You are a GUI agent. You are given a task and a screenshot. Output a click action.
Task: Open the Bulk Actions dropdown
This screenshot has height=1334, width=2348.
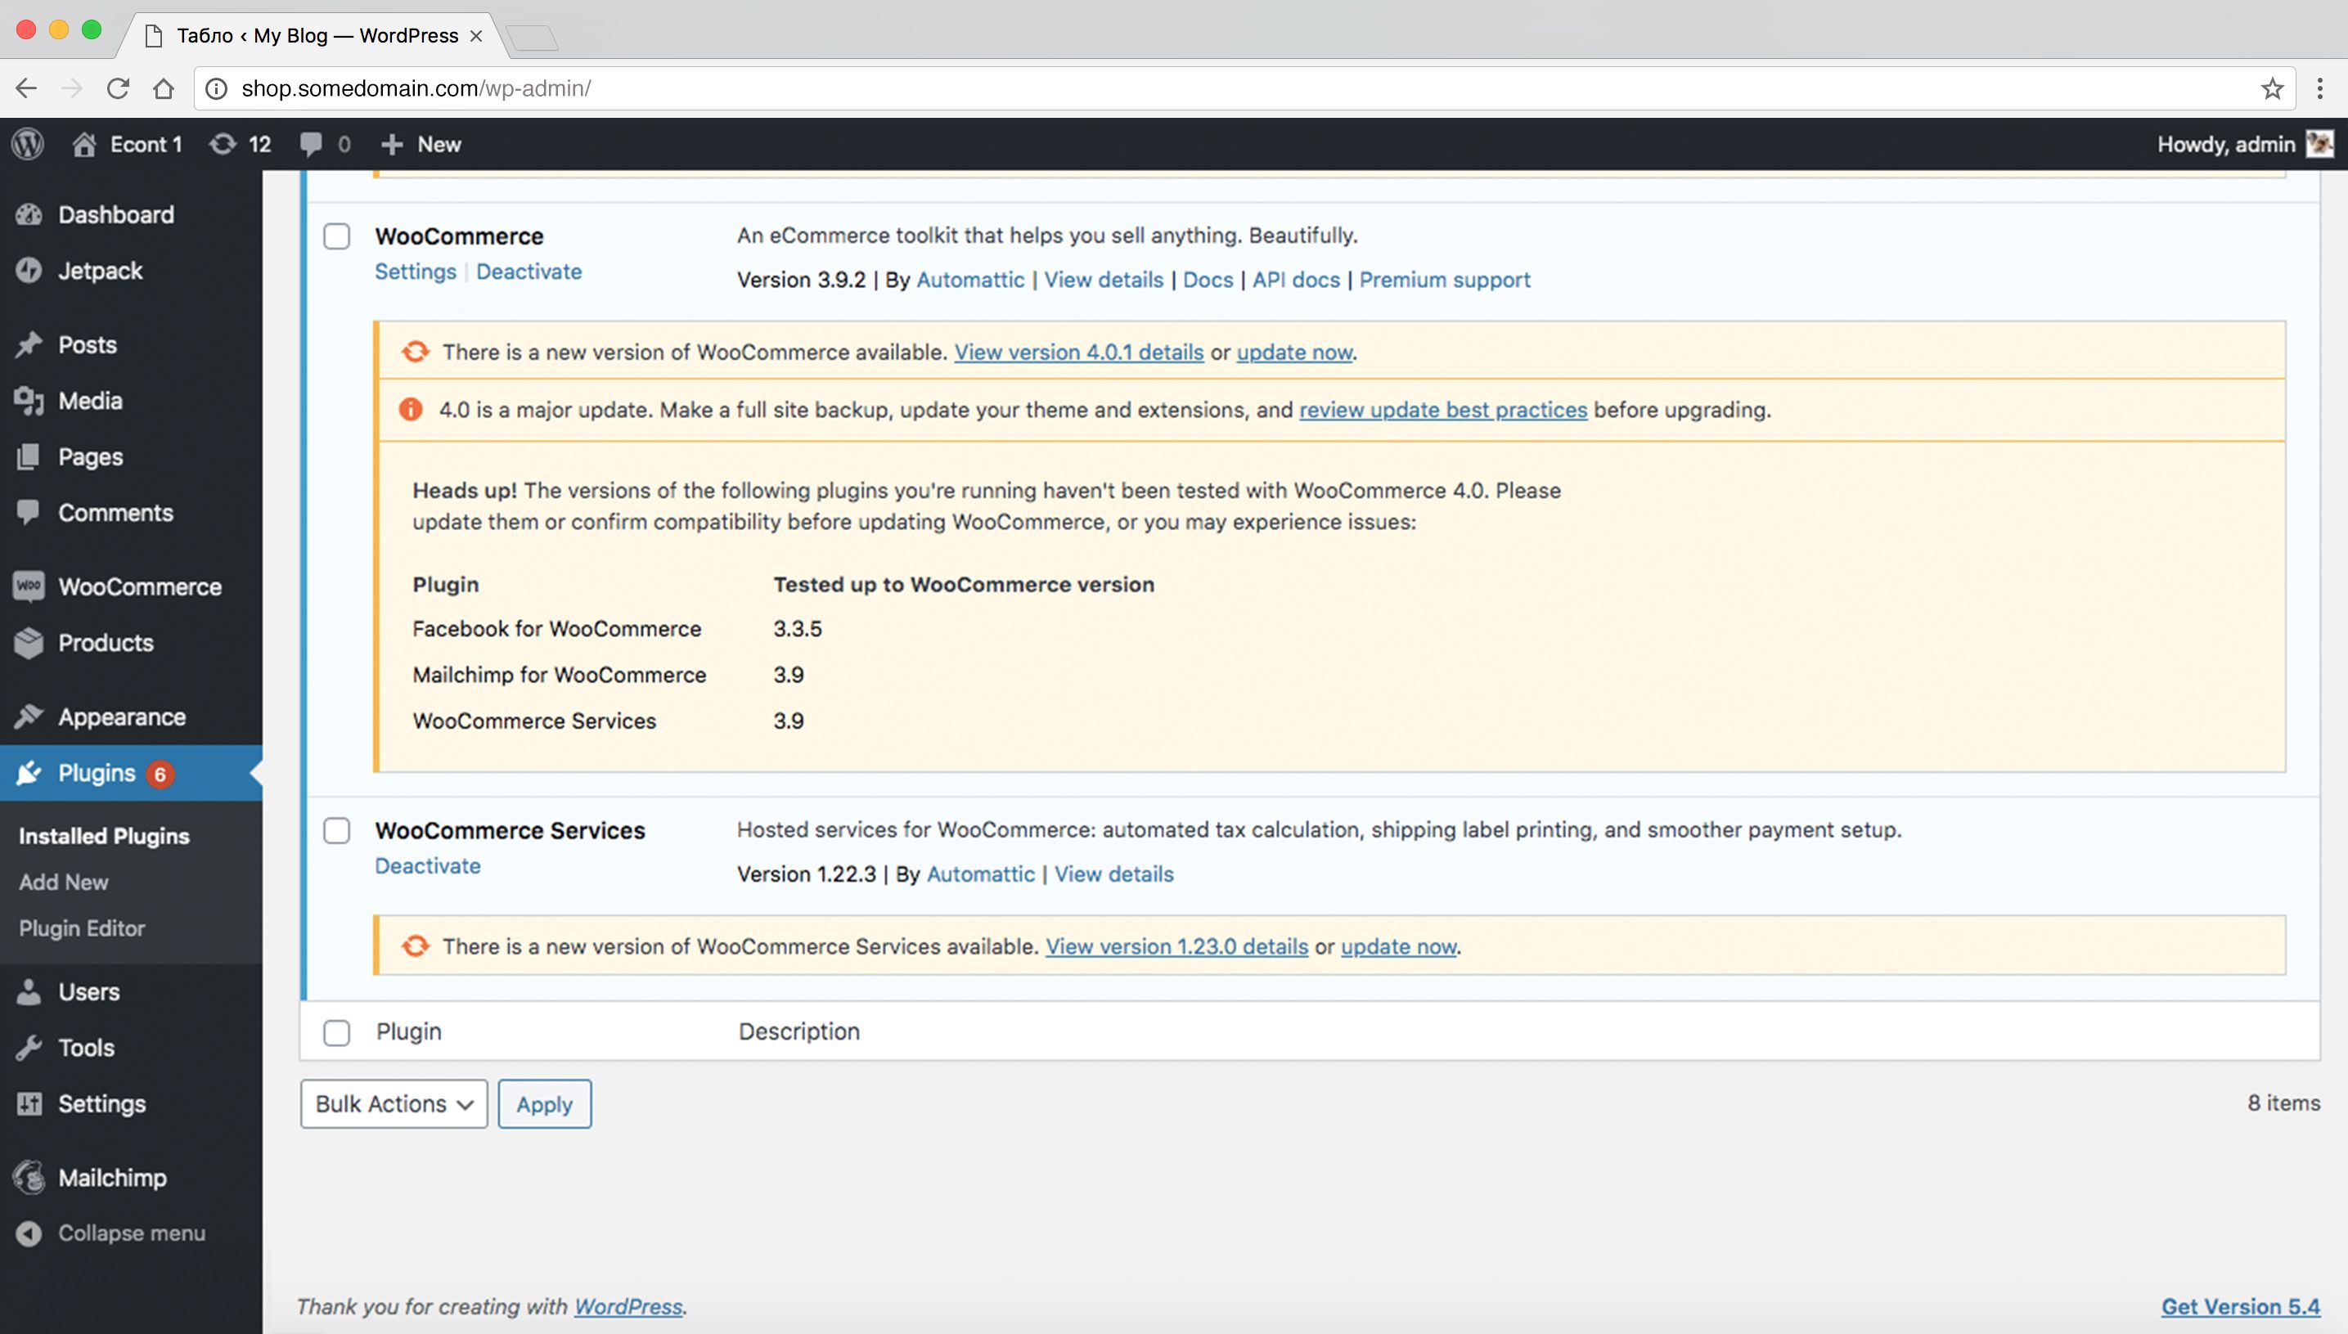coord(394,1104)
